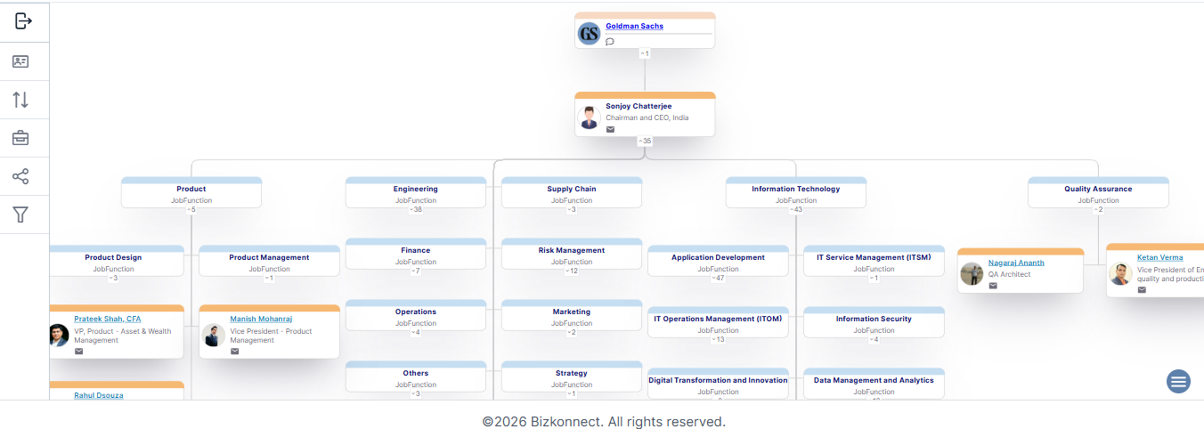Viewport: 1204px width, 429px height.
Task: Click the Engineering card title
Action: tap(416, 189)
